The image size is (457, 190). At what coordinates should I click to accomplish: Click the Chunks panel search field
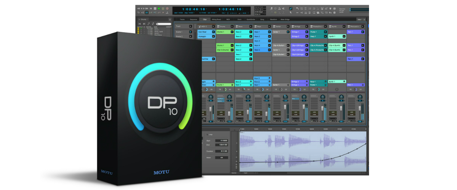coord(163,24)
